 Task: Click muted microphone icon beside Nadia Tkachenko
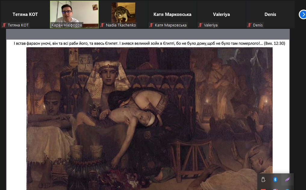[102, 25]
